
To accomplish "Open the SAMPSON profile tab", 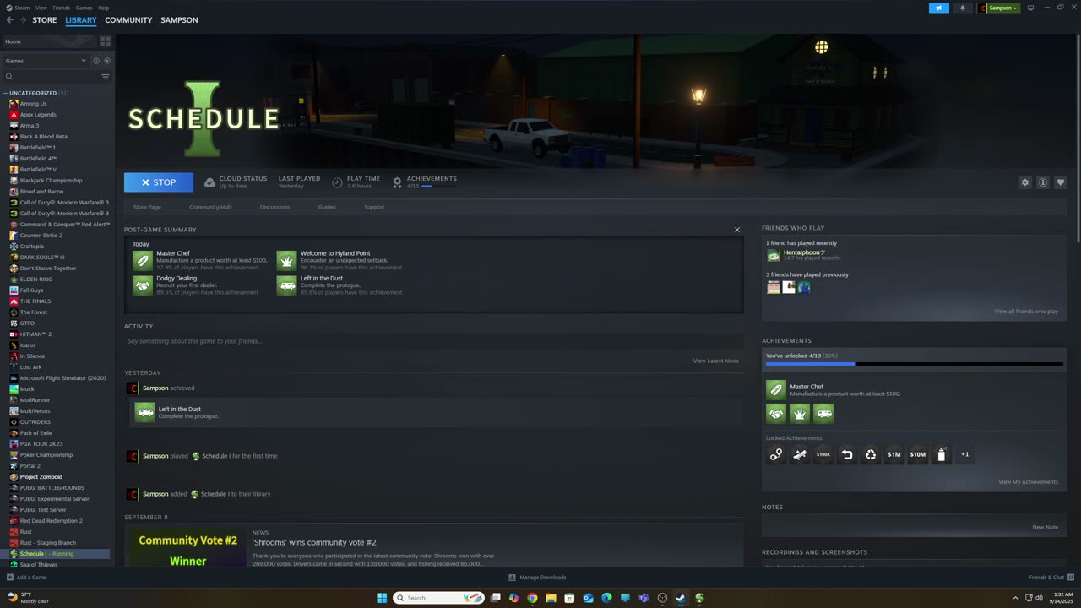I will [x=179, y=20].
